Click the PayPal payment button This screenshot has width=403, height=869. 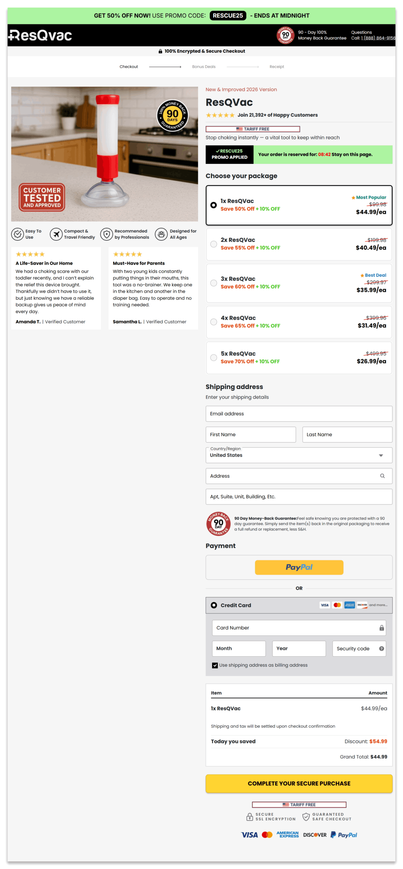[299, 568]
